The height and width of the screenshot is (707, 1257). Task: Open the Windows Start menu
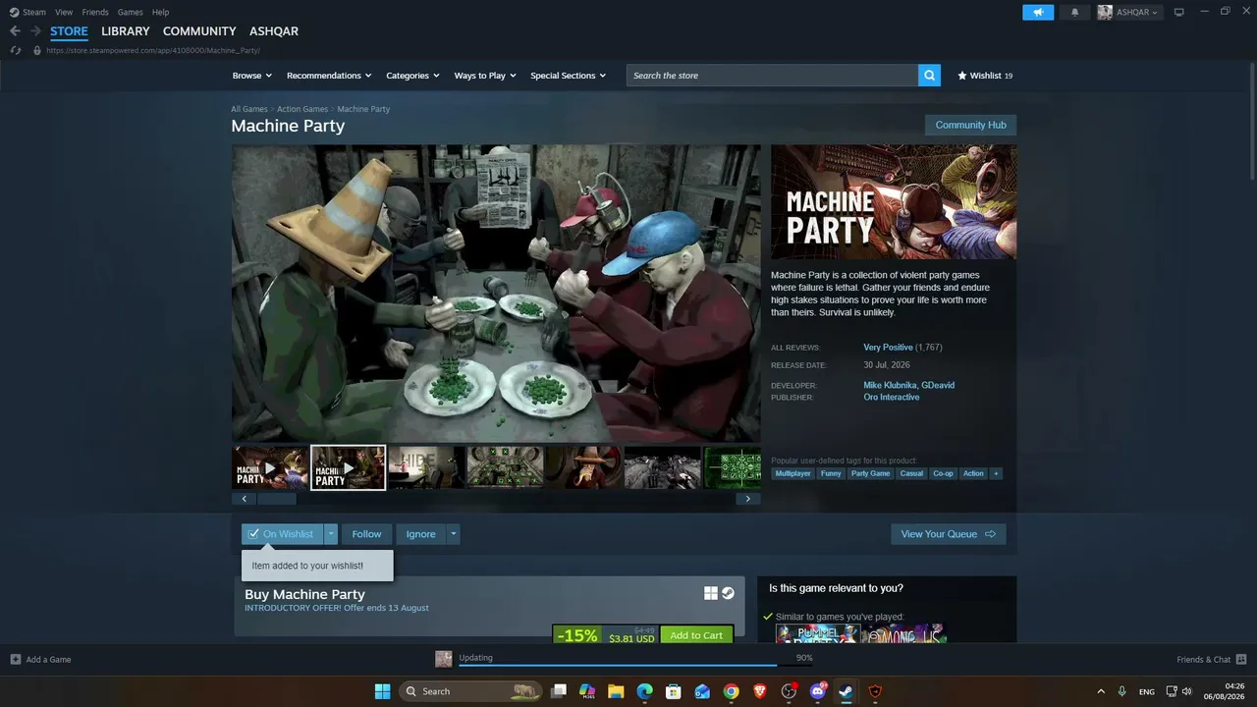click(382, 691)
